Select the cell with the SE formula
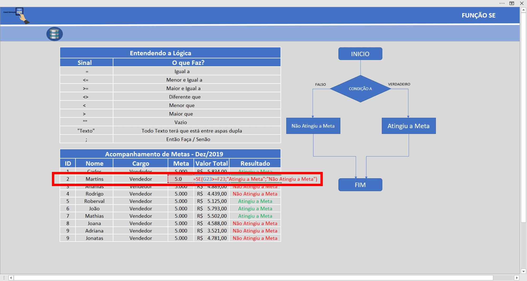527x281 pixels. point(255,179)
